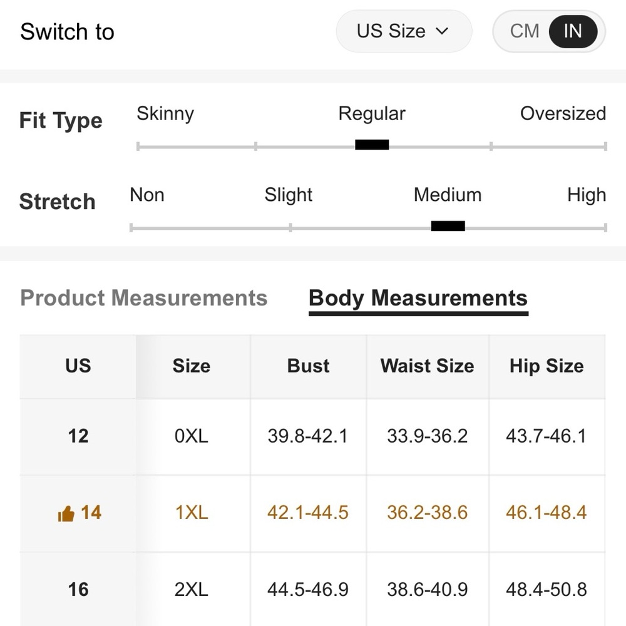Select the IN unit option
This screenshot has width=626, height=626.
click(x=572, y=31)
